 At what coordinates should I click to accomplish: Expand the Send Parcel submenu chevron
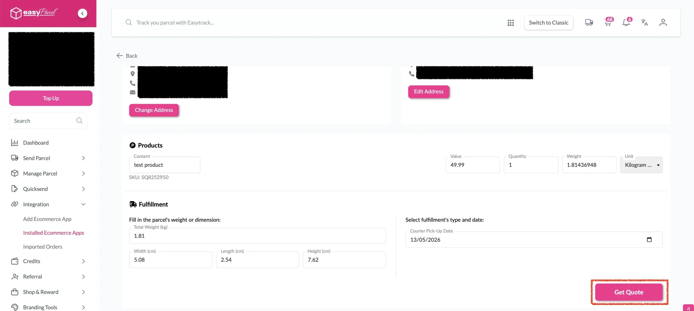pyautogui.click(x=83, y=158)
